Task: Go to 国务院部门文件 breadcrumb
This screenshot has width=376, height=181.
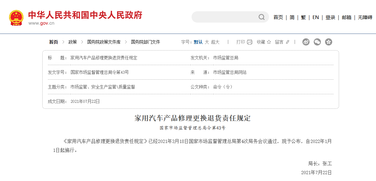Action: (146, 42)
